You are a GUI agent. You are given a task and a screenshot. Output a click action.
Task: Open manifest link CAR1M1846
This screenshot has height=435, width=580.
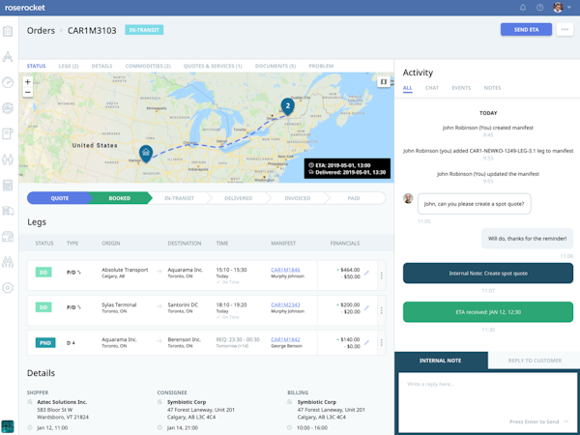(285, 270)
